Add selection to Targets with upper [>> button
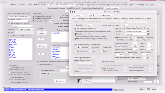This screenshot has width=165, height=93. click(41, 39)
